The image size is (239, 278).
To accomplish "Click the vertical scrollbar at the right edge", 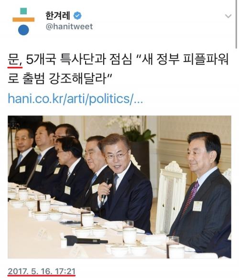I will tap(236, 24).
